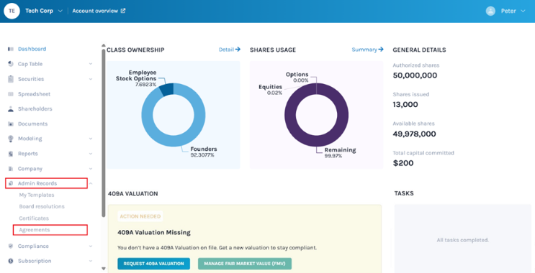Open the Class Ownership Detail link

[x=230, y=50]
